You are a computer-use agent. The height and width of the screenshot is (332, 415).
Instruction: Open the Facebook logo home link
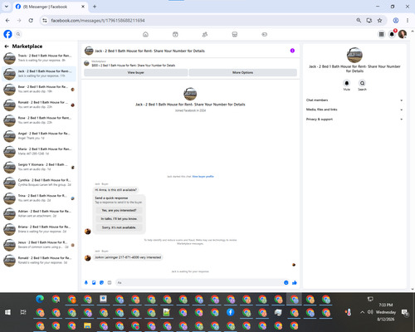[x=7, y=34]
